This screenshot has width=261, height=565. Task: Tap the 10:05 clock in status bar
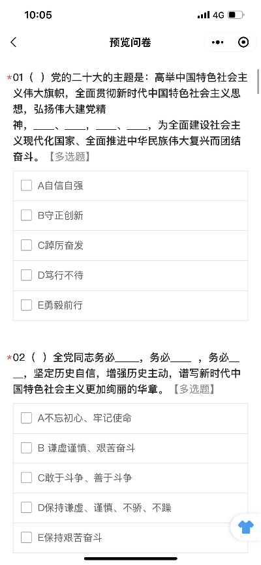[x=38, y=15]
